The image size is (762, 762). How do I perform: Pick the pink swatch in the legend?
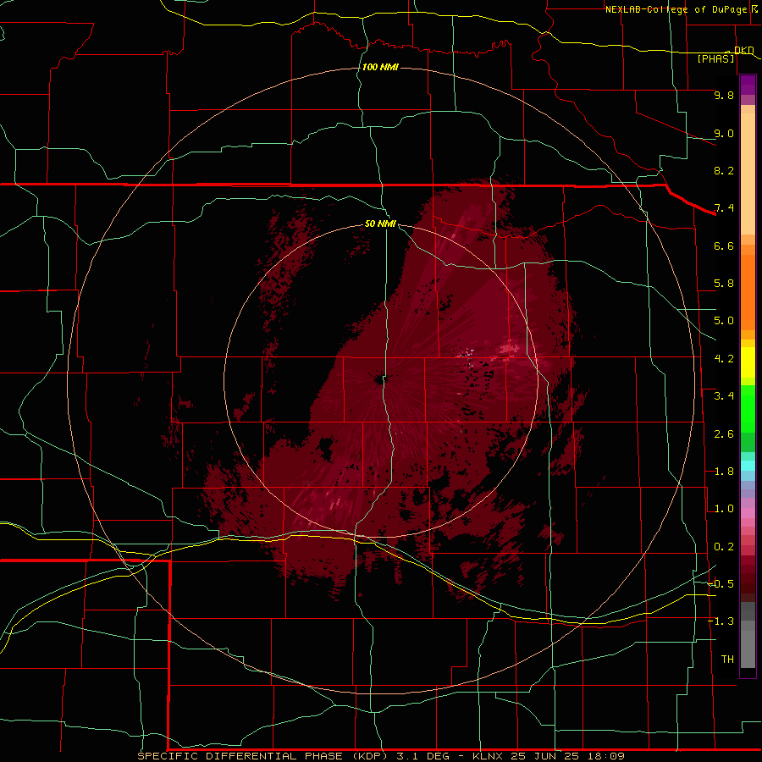click(x=748, y=513)
